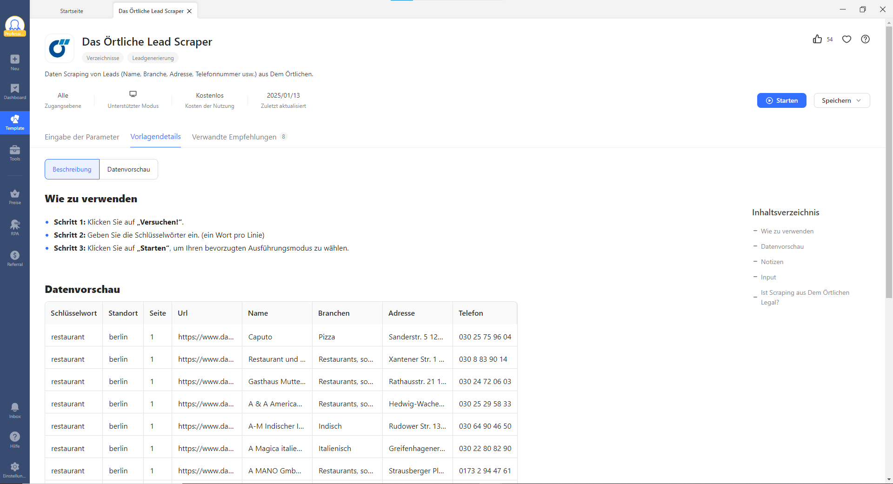The image size is (893, 484).
Task: Open the Referral sidebar icon
Action: click(15, 259)
